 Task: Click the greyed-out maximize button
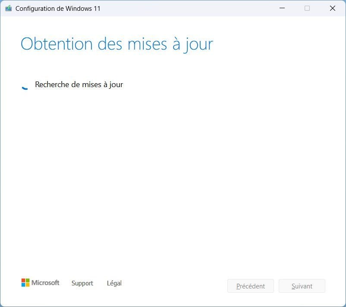tap(307, 8)
